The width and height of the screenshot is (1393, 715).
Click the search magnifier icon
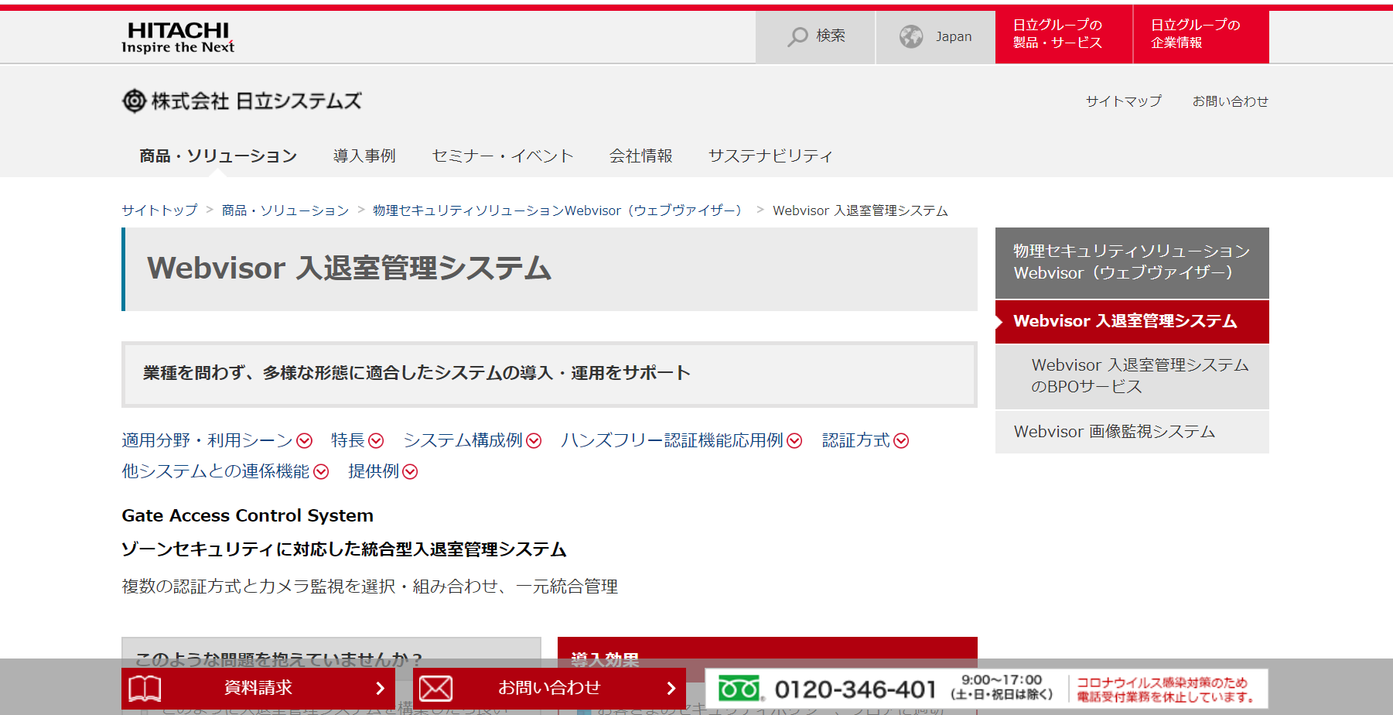[797, 36]
